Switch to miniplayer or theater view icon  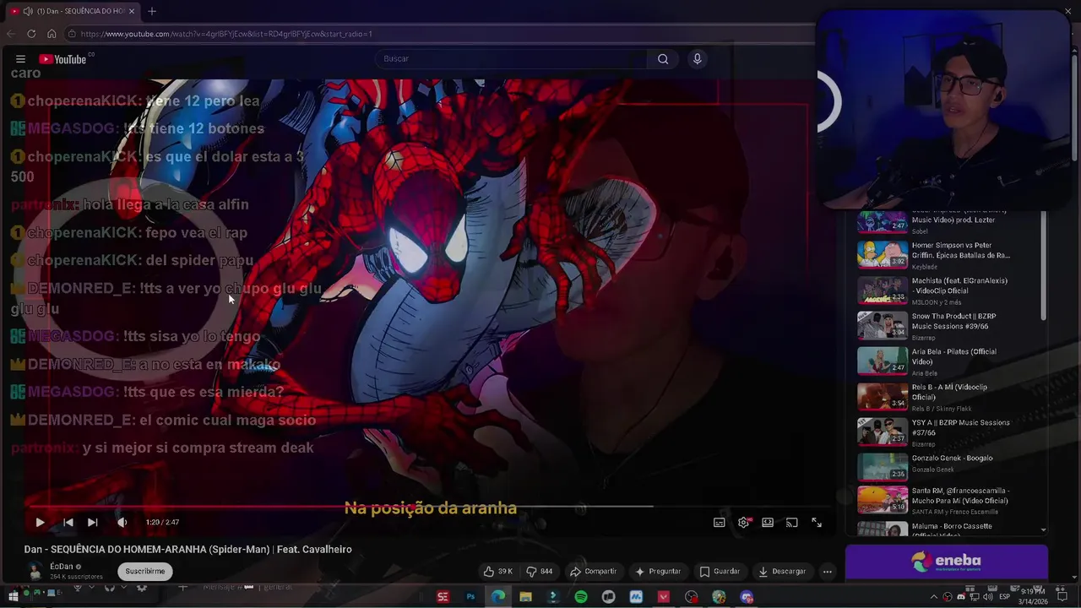(768, 523)
